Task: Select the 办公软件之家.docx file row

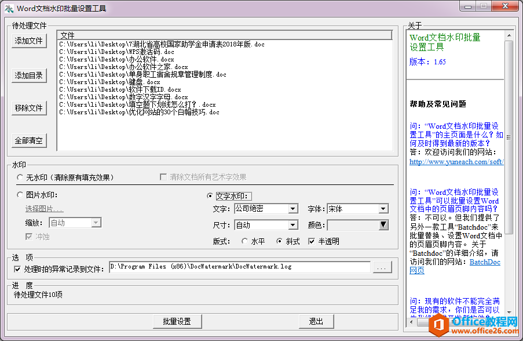Action: pyautogui.click(x=124, y=67)
